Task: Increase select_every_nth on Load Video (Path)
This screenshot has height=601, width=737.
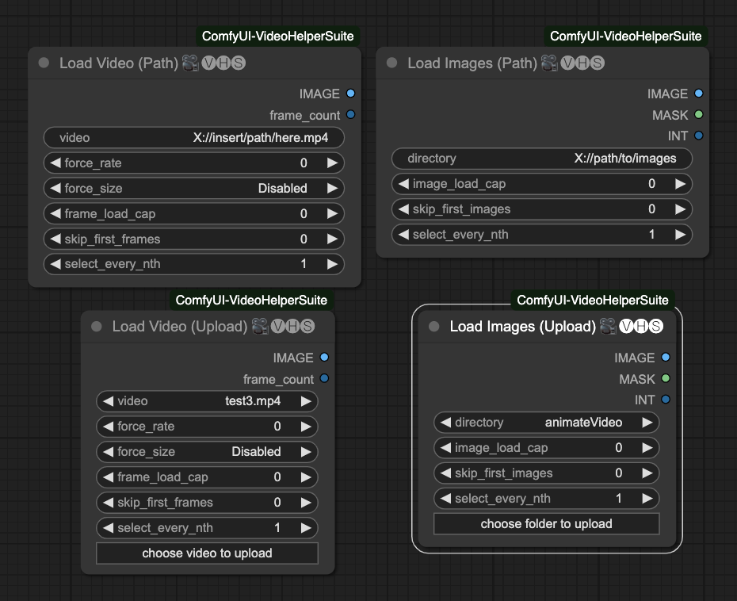Action: coord(333,266)
